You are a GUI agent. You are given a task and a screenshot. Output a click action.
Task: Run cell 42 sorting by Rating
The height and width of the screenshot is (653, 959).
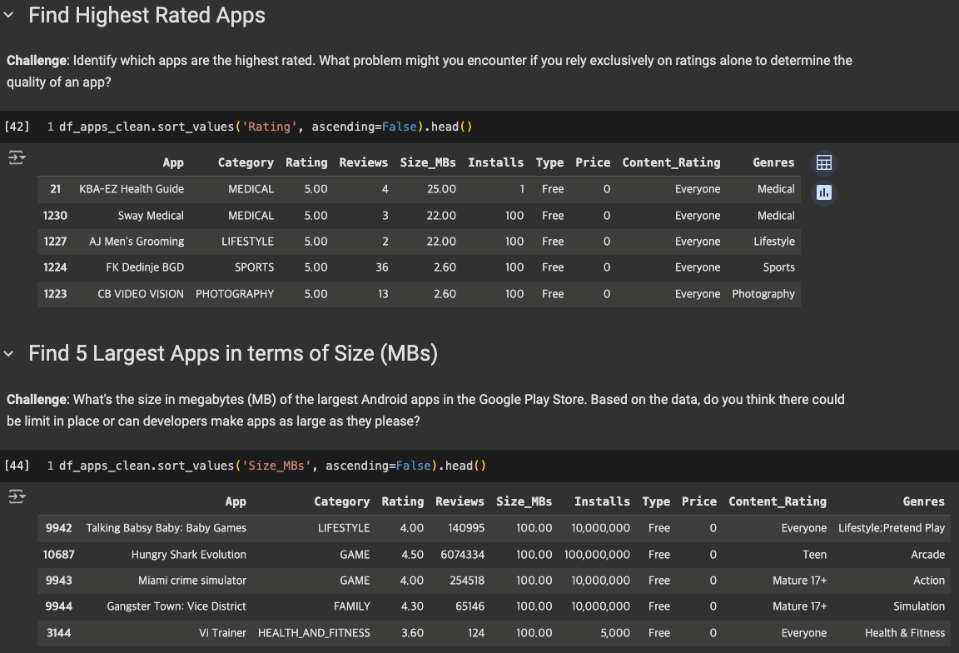tap(17, 127)
